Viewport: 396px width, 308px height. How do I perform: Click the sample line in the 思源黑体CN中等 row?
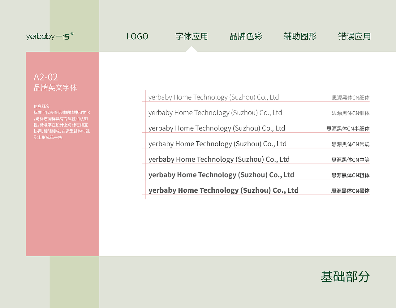(x=219, y=159)
